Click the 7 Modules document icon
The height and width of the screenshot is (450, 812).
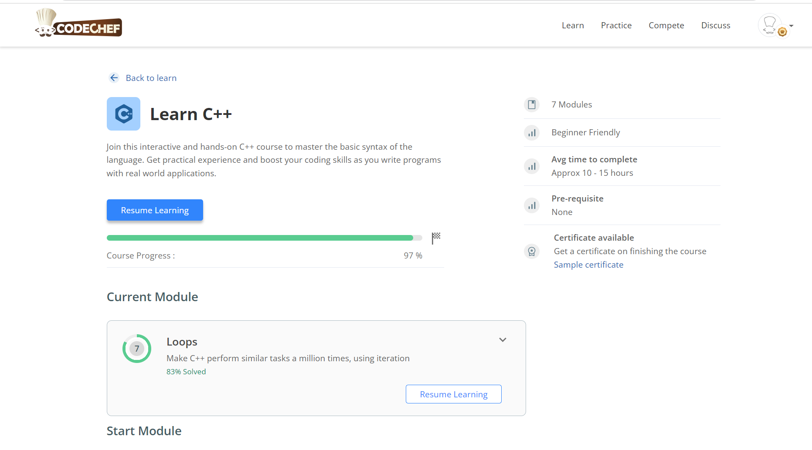click(x=532, y=104)
